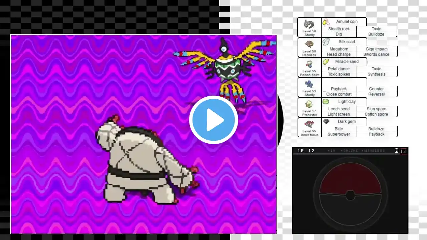Click the 'Reckless' ability text
This screenshot has height=240, width=427.
[309, 55]
